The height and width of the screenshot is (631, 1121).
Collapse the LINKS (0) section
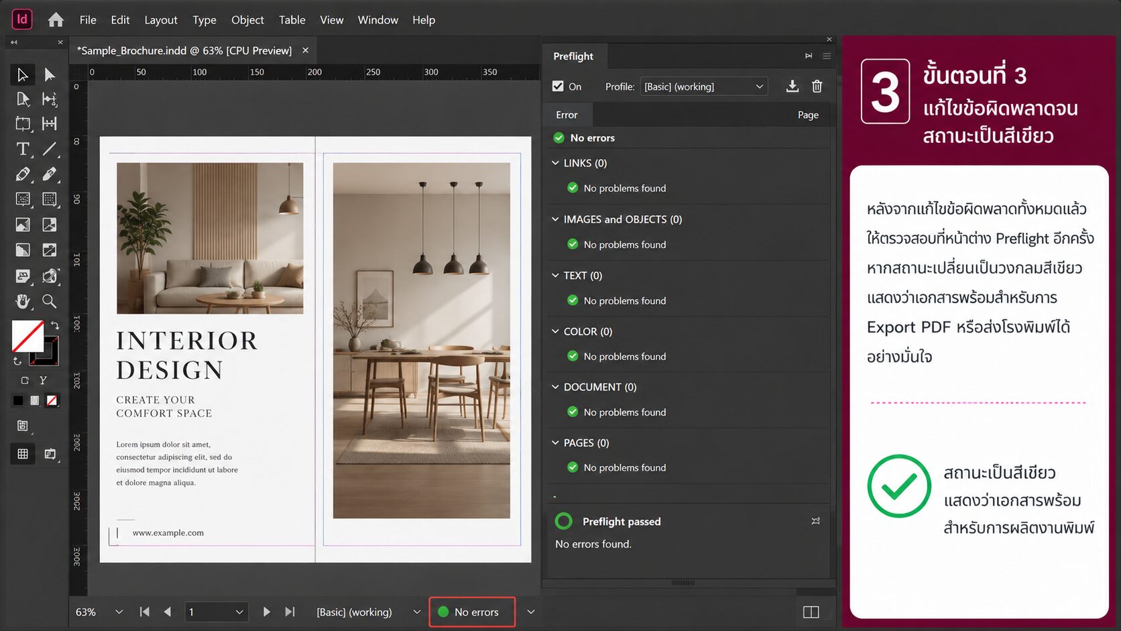[x=555, y=163]
